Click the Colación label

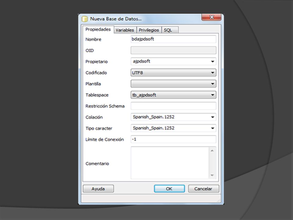coord(94,117)
